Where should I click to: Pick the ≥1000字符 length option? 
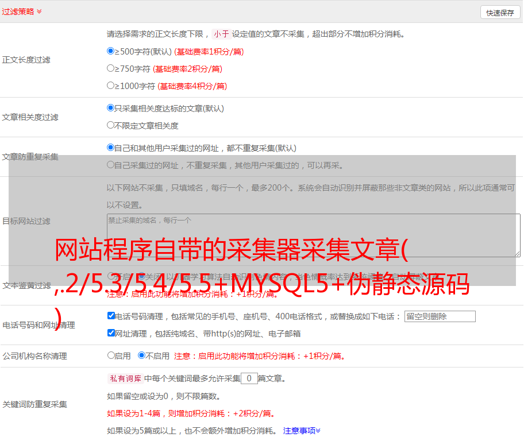pos(110,86)
